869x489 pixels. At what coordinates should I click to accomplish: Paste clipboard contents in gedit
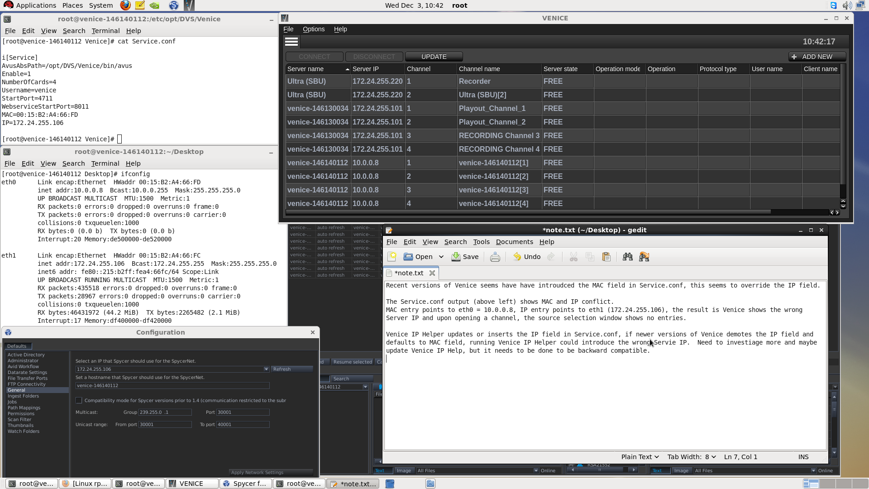(x=606, y=257)
